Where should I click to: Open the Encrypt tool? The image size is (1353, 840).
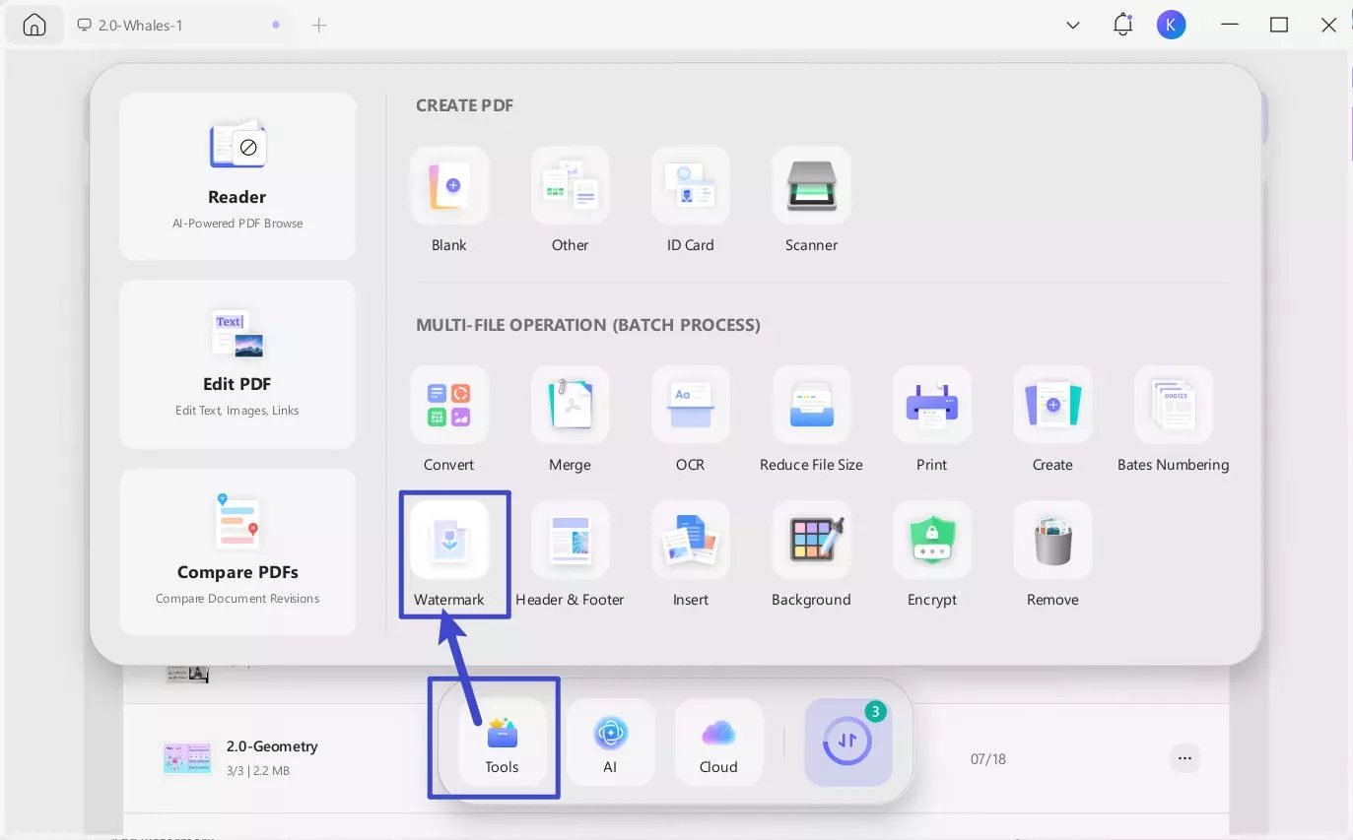coord(932,540)
